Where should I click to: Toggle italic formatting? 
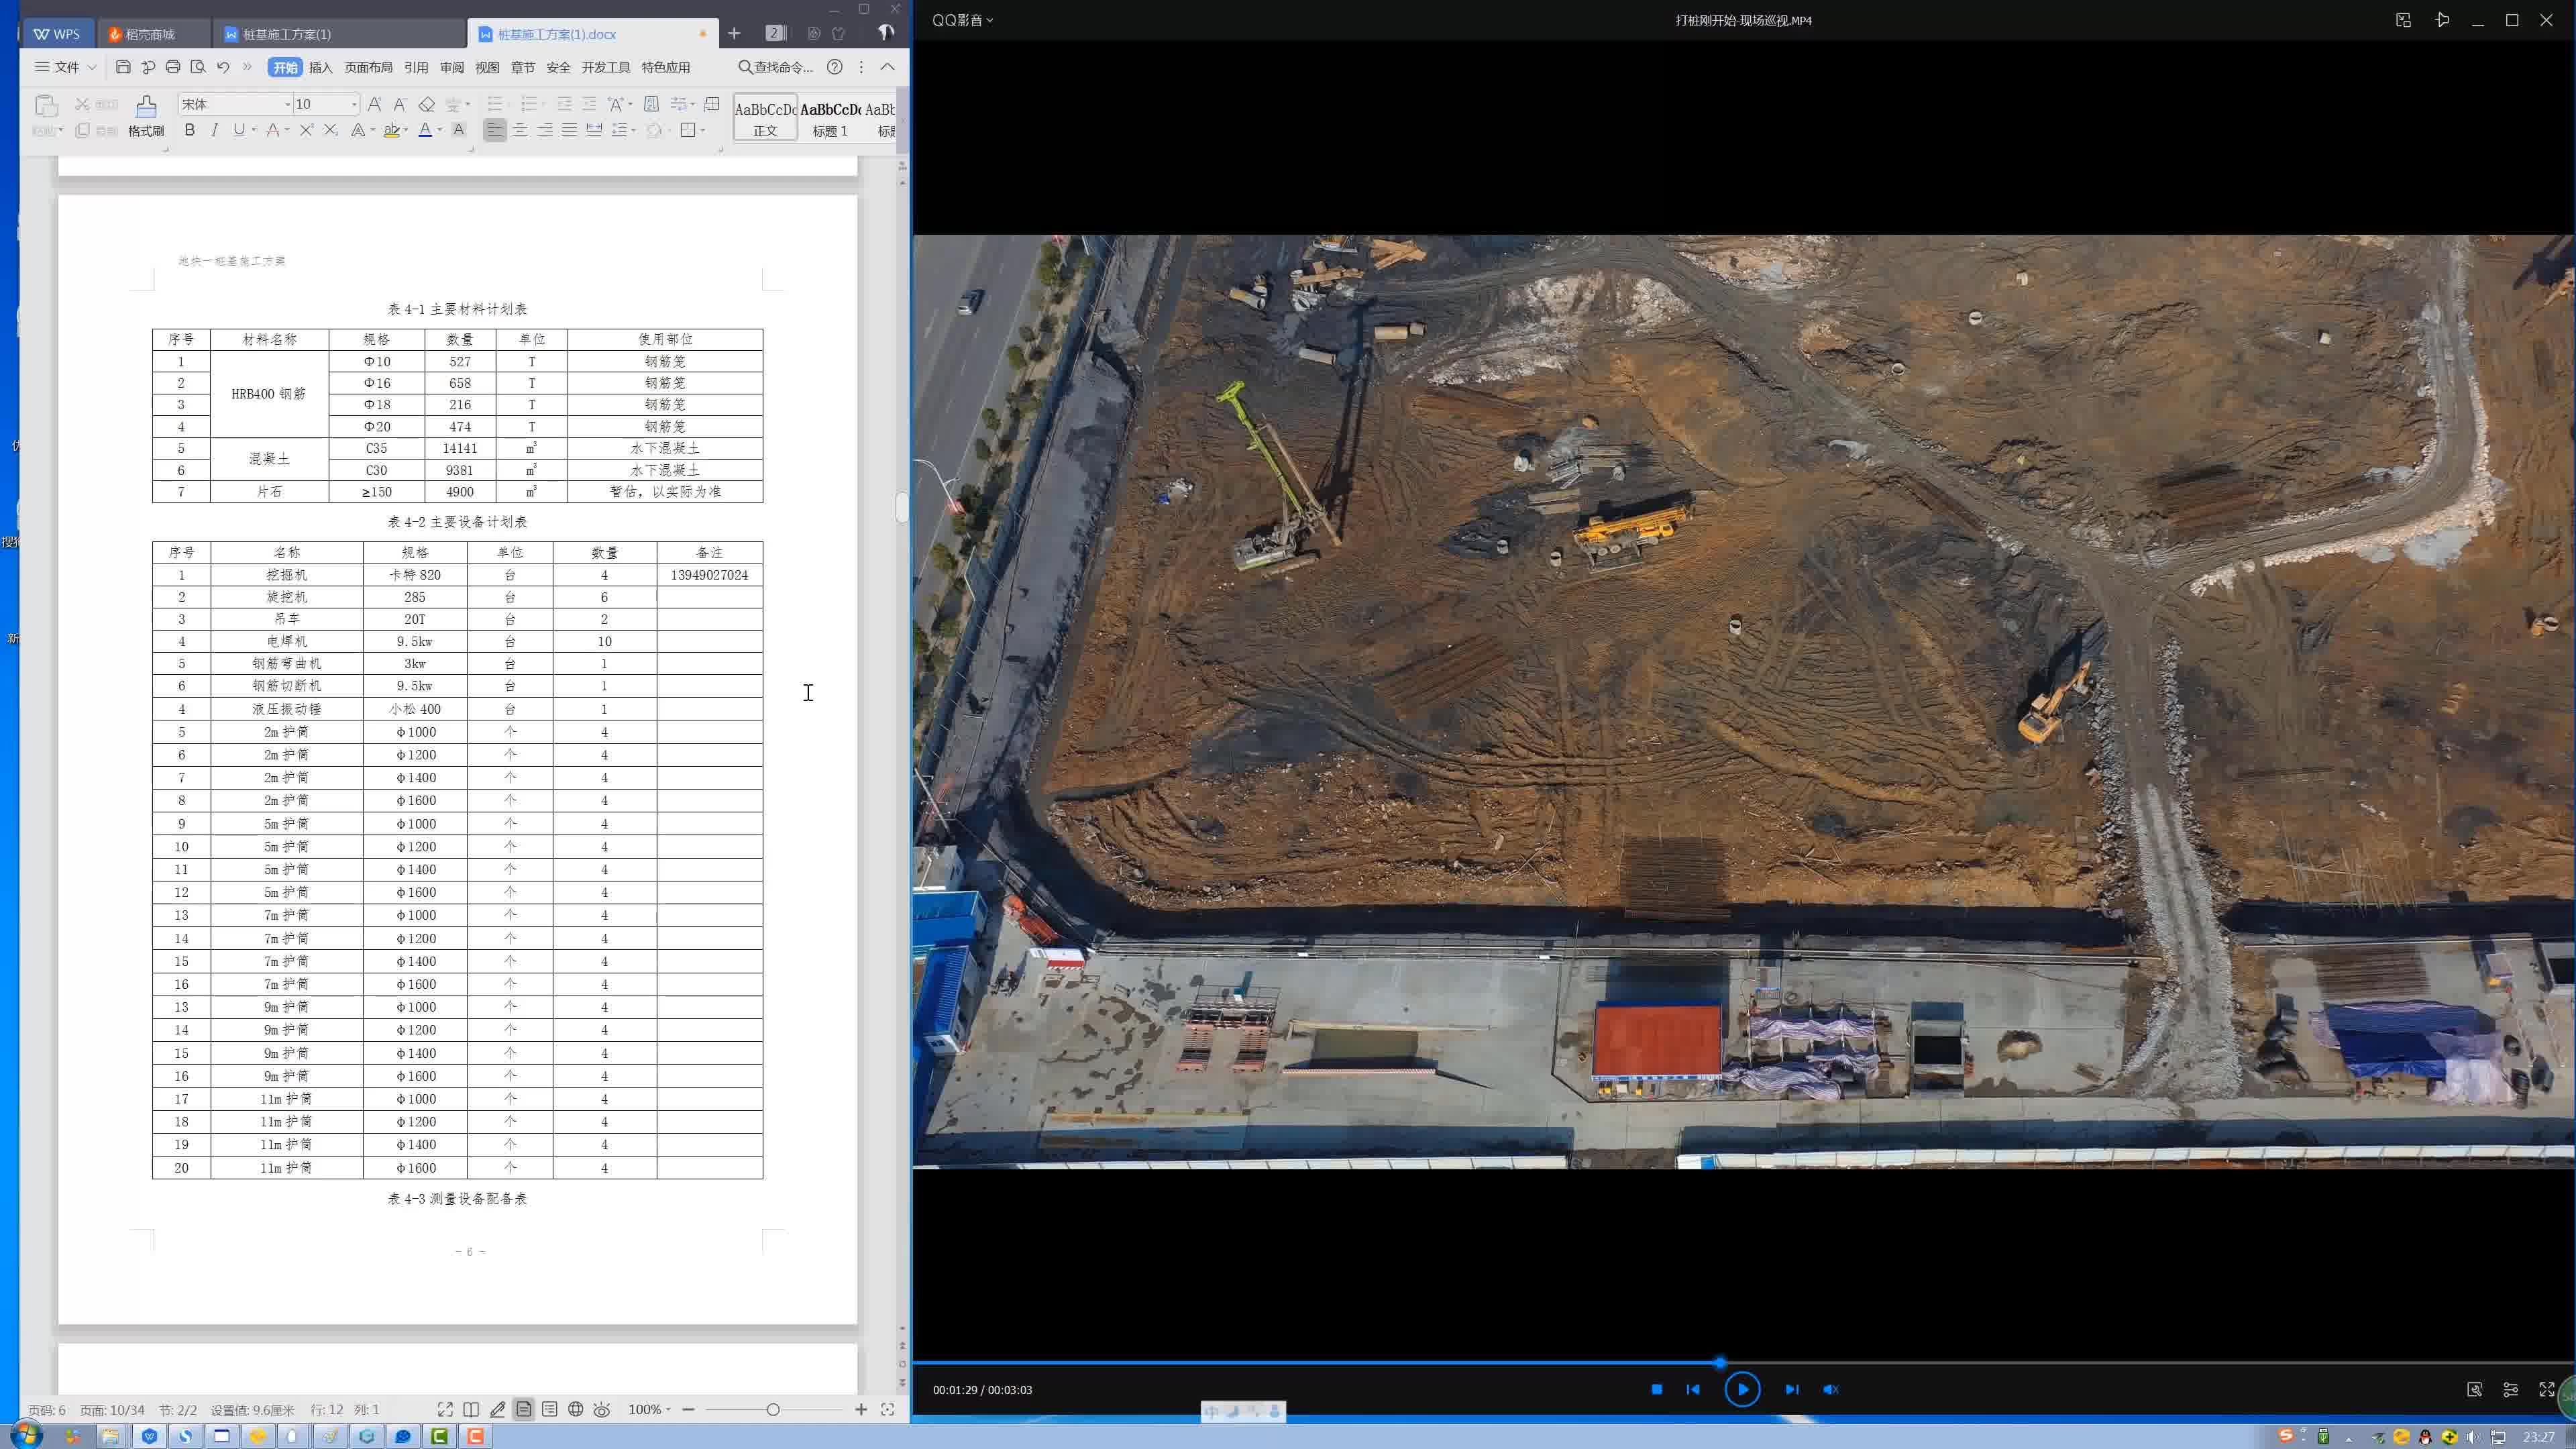coord(214,130)
